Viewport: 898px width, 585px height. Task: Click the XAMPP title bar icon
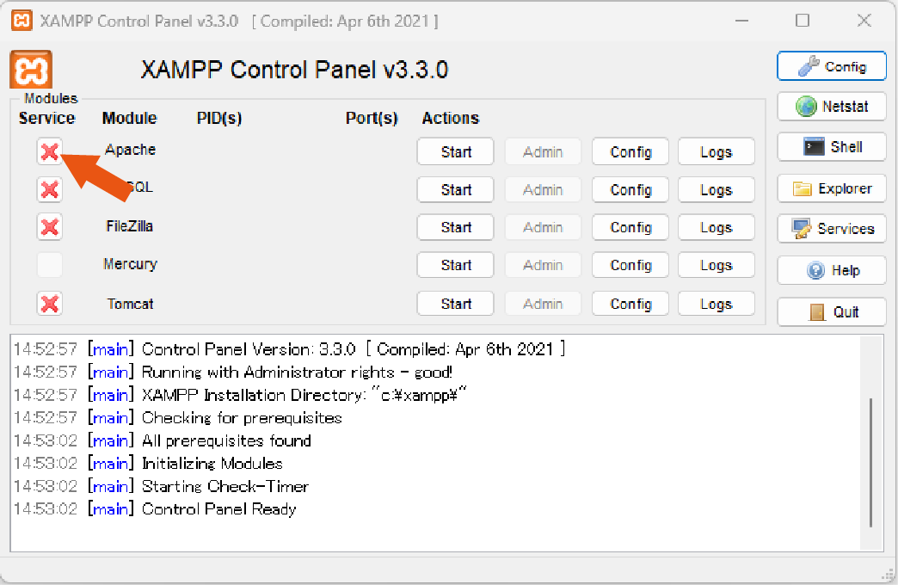[22, 22]
